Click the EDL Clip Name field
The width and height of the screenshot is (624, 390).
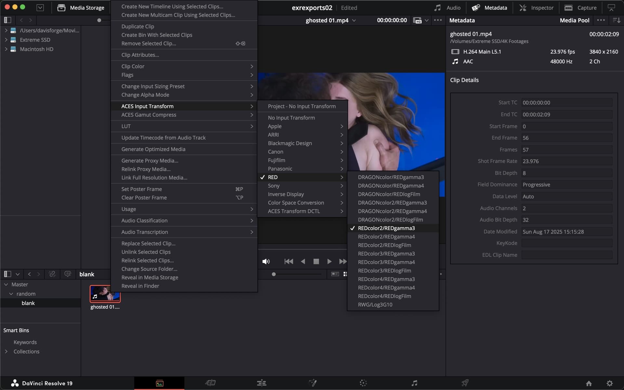567,255
